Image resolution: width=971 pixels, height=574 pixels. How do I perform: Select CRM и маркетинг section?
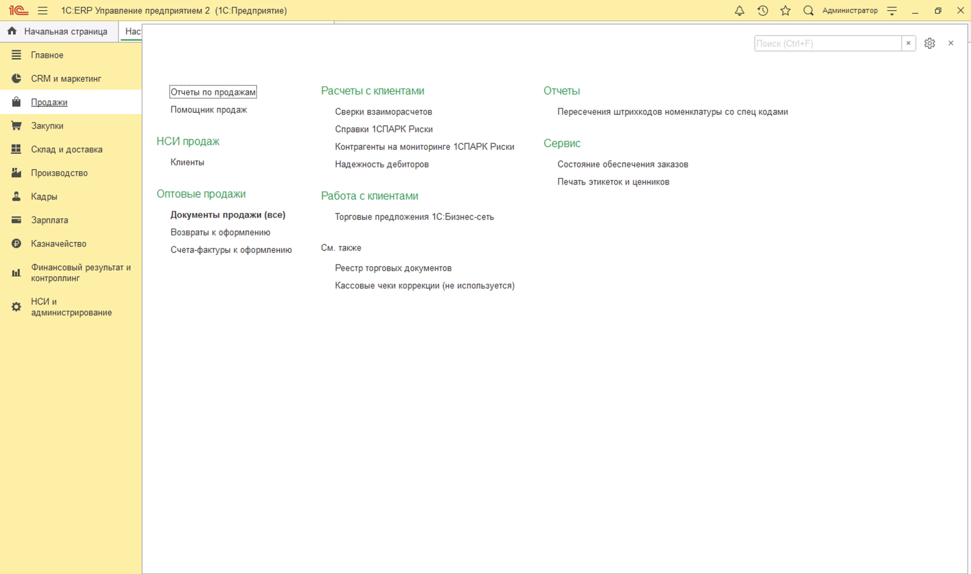pyautogui.click(x=66, y=79)
